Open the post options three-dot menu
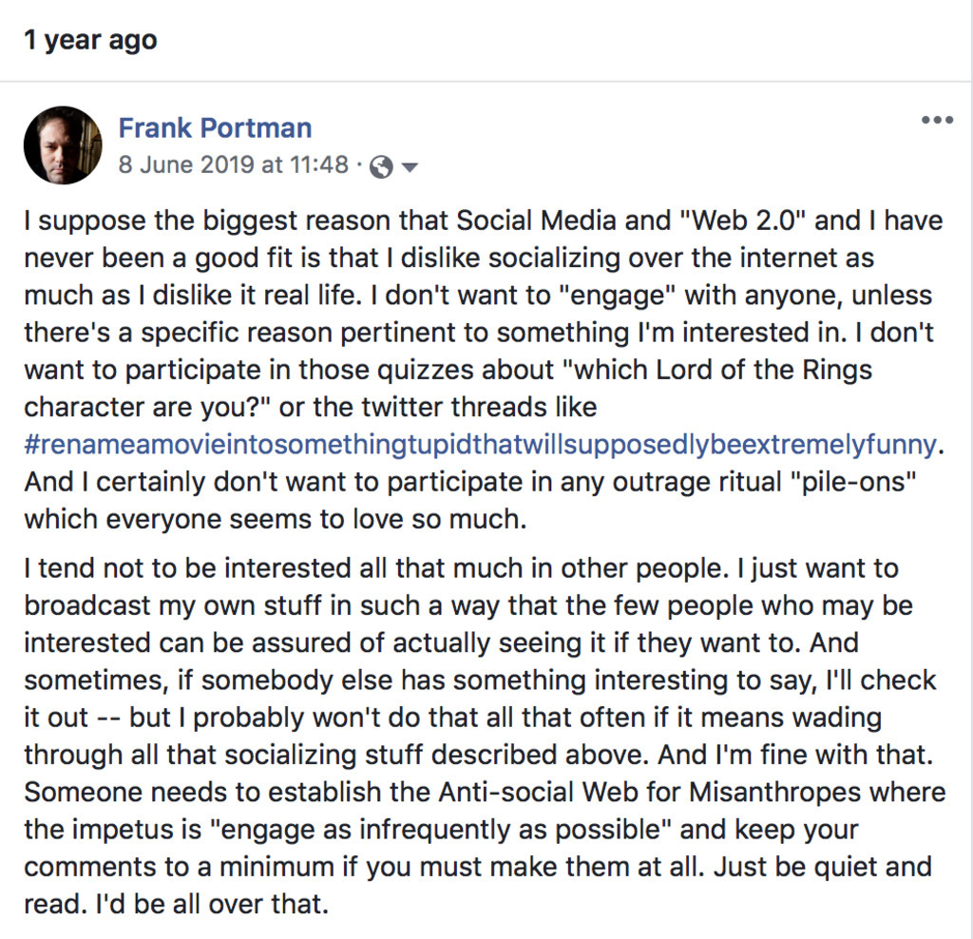The height and width of the screenshot is (939, 973). [x=937, y=120]
